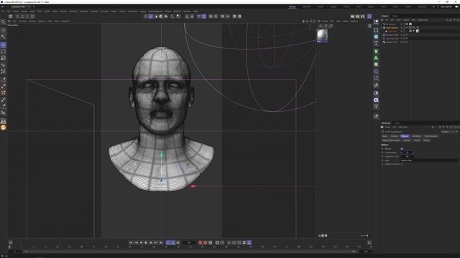Add a Null object from the palette
460x258 pixels.
click(x=376, y=22)
